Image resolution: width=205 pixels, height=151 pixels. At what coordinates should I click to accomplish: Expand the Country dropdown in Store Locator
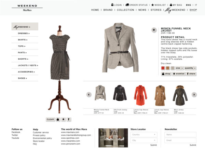click(x=143, y=135)
